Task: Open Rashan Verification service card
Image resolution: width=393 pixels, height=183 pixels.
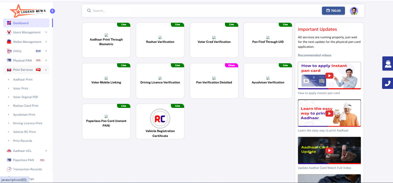Action: (x=160, y=40)
